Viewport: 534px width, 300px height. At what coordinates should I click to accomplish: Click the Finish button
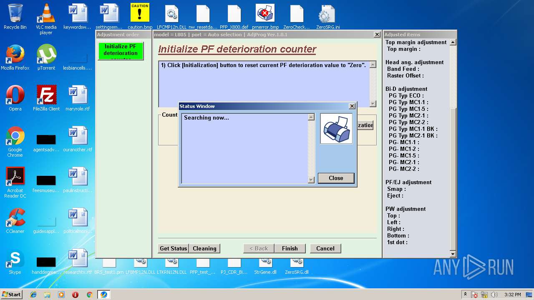click(x=290, y=248)
